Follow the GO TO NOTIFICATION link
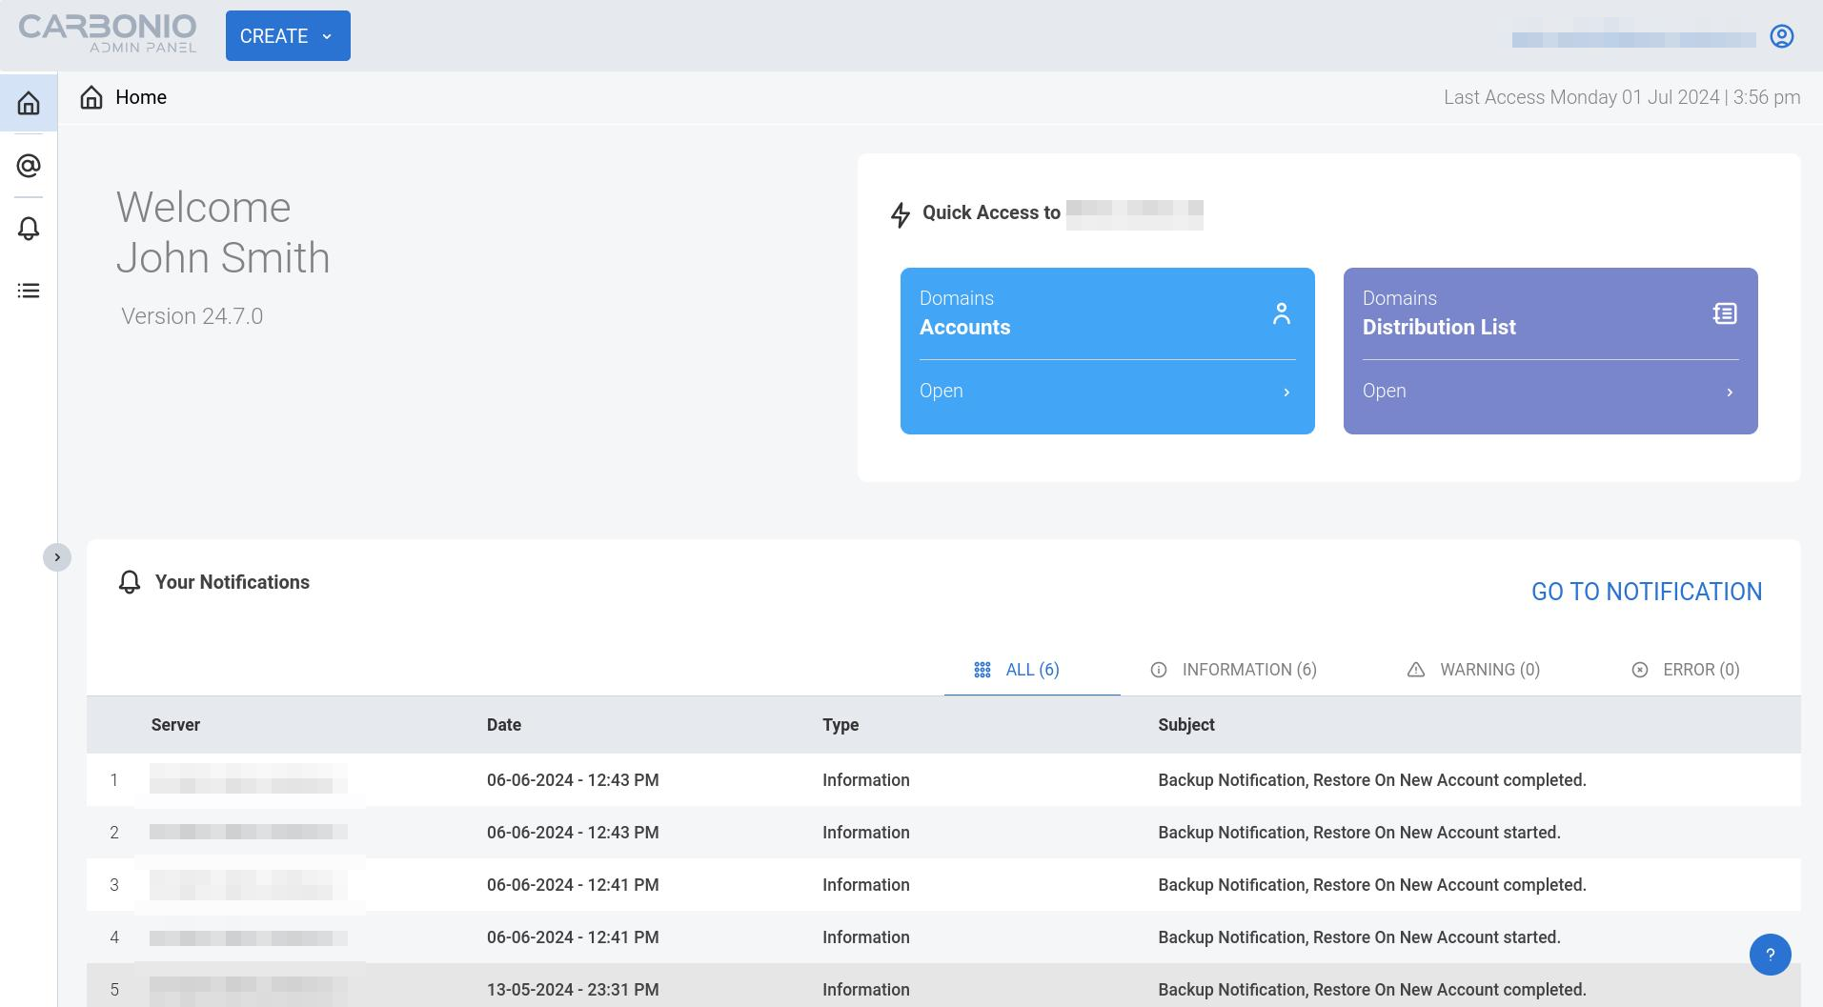The width and height of the screenshot is (1823, 1007). pos(1647,592)
